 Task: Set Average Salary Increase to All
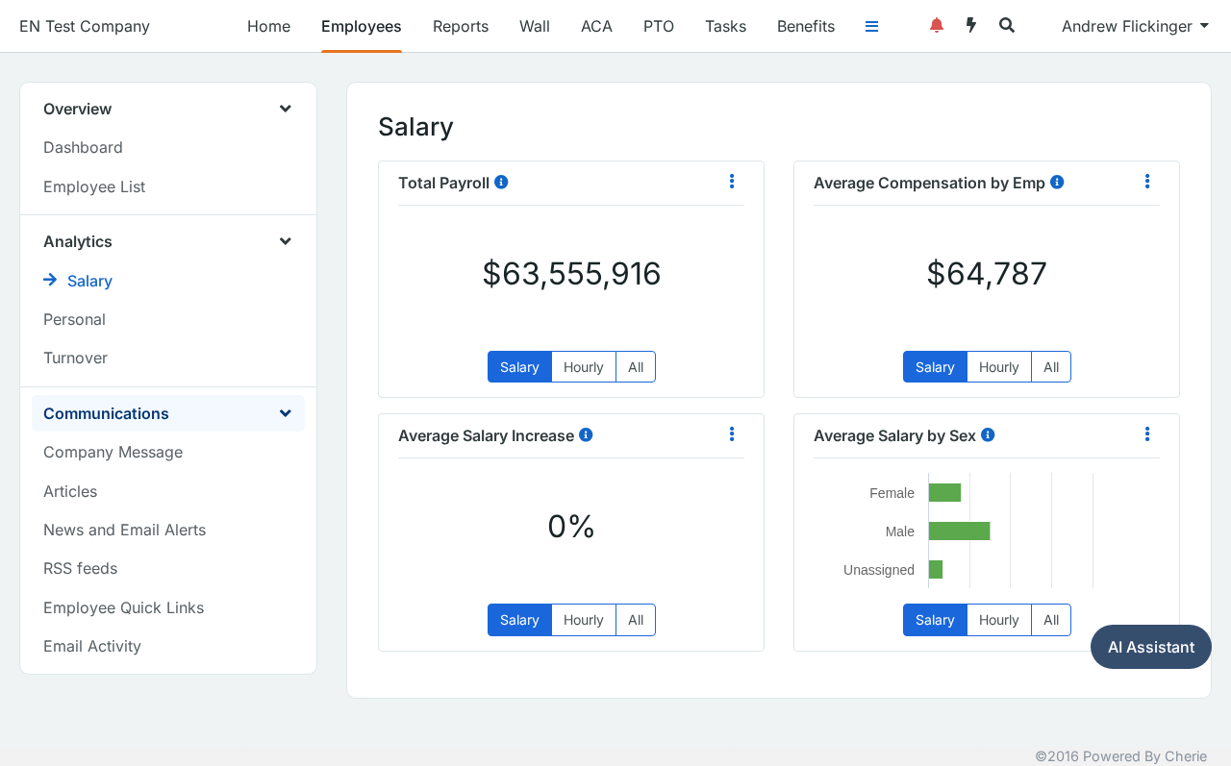(636, 620)
